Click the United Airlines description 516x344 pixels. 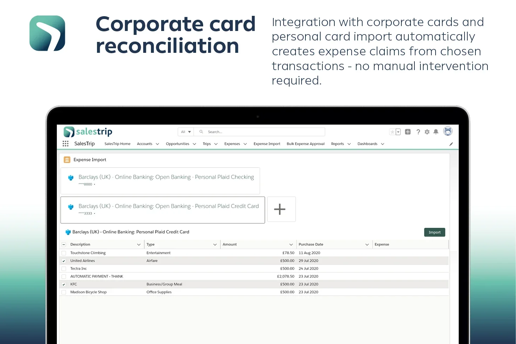pyautogui.click(x=83, y=261)
